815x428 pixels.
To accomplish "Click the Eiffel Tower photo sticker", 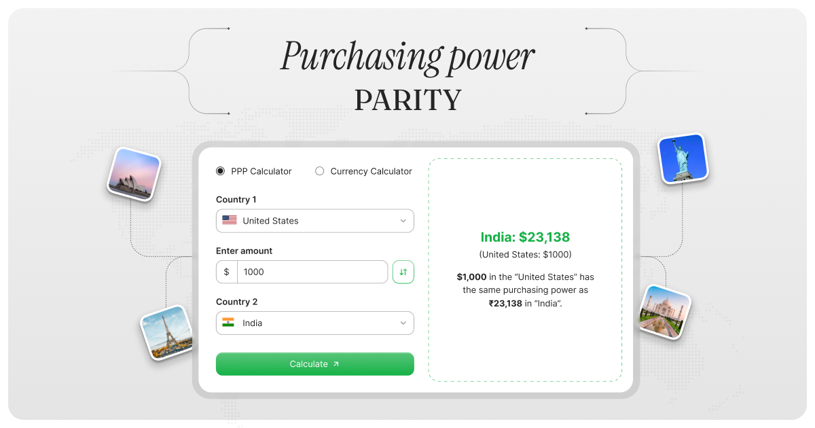I will (x=166, y=333).
